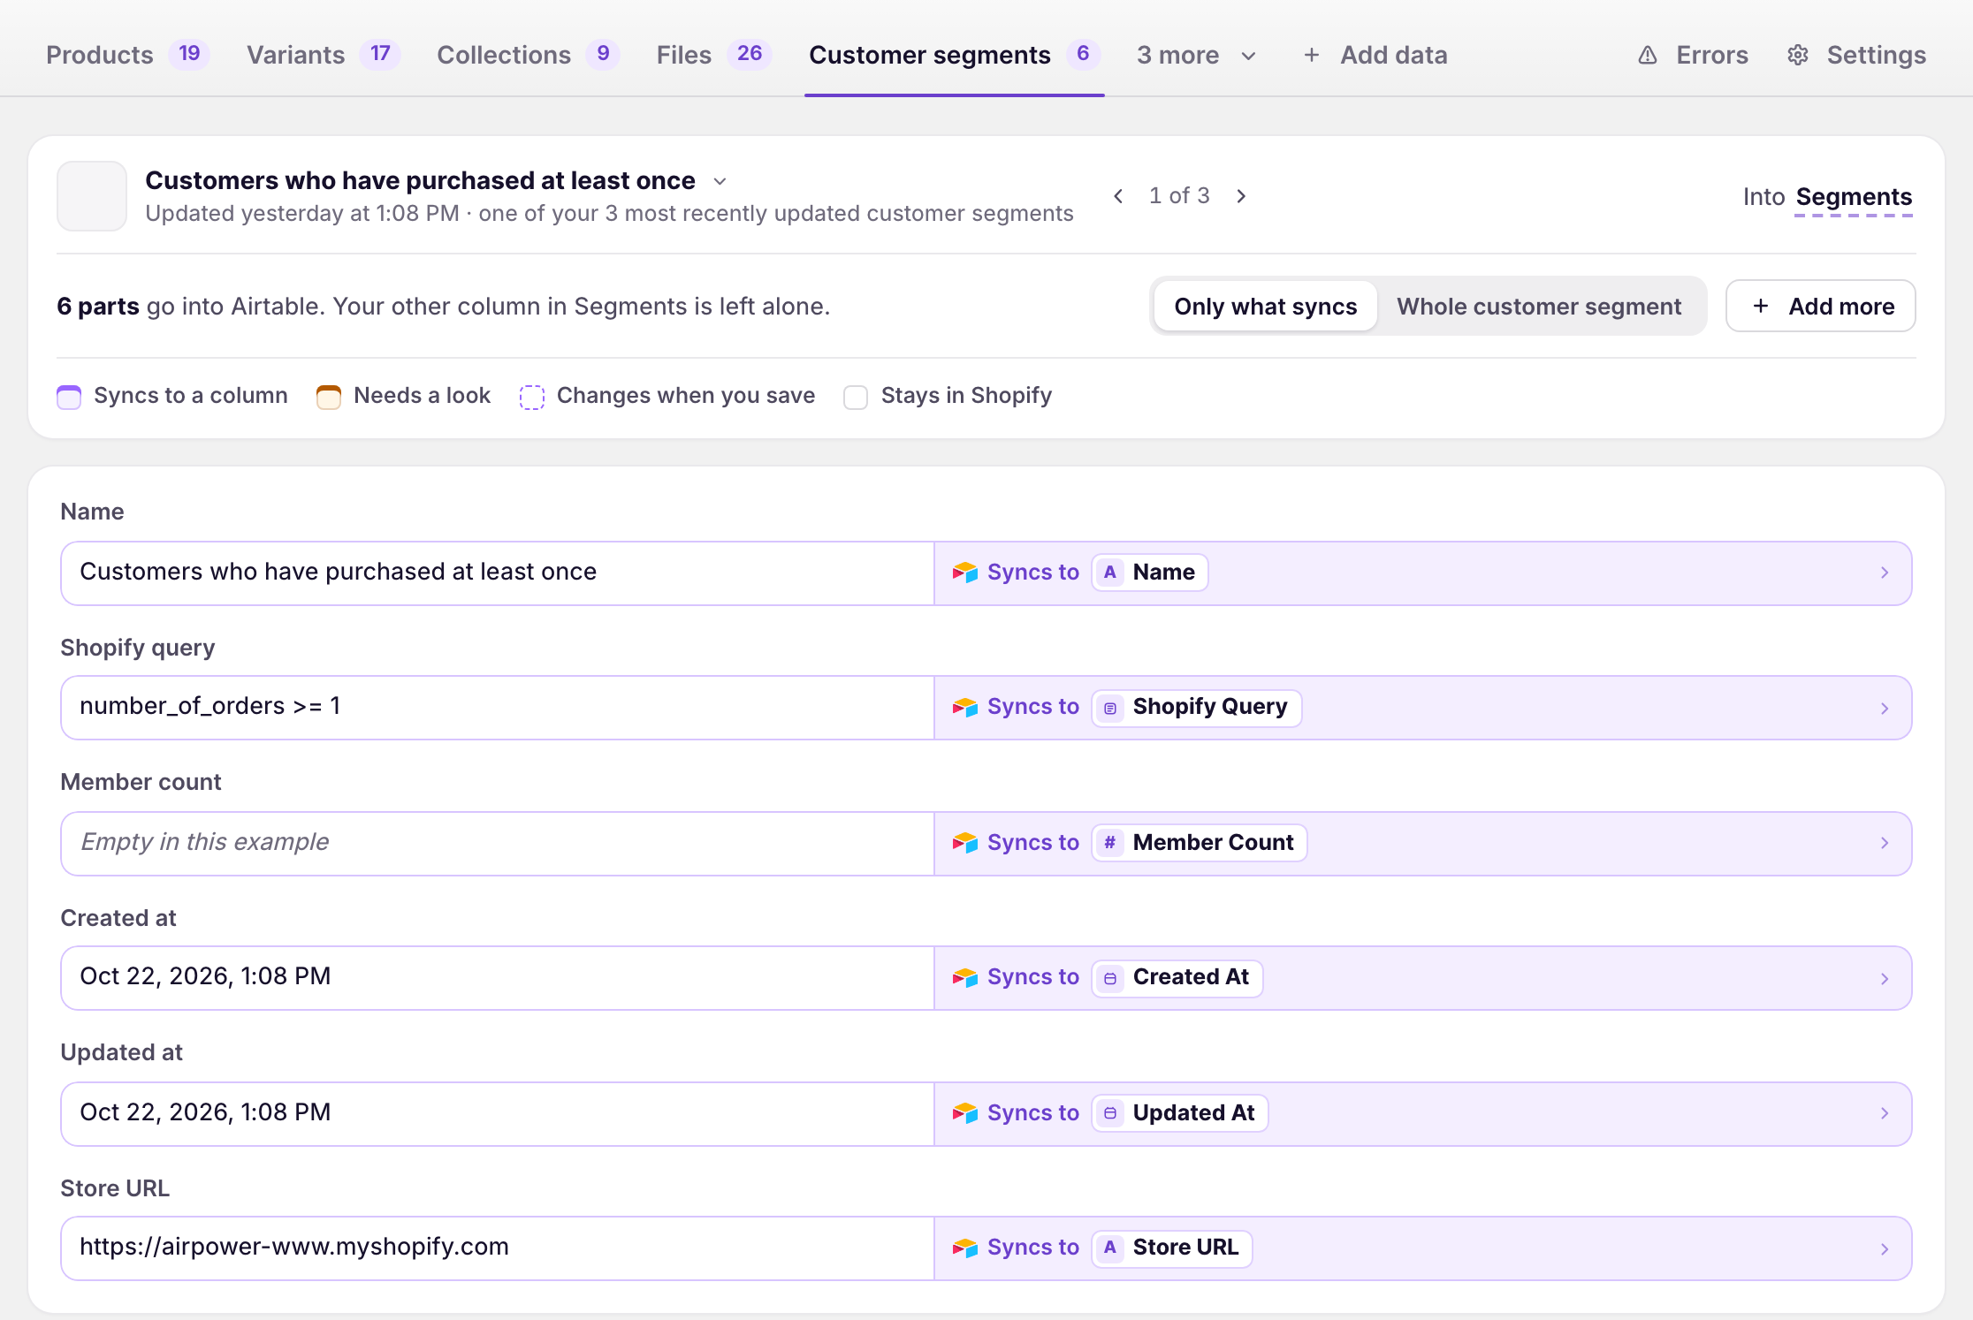The width and height of the screenshot is (1973, 1320).
Task: Expand Name mapping row chevron
Action: (x=1885, y=573)
